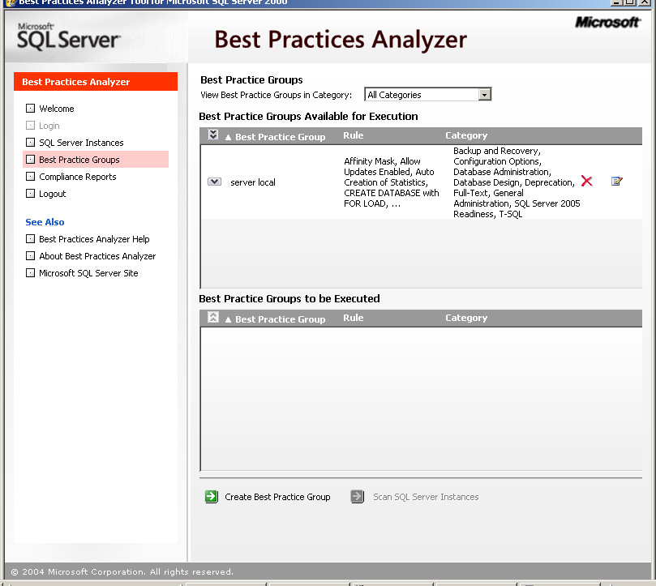Click Category column header in available groups table

[x=466, y=135]
